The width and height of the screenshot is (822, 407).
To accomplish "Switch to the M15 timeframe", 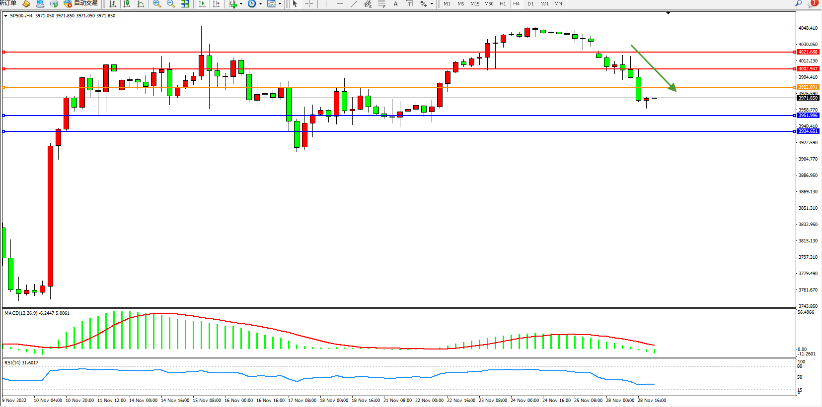I will (475, 4).
